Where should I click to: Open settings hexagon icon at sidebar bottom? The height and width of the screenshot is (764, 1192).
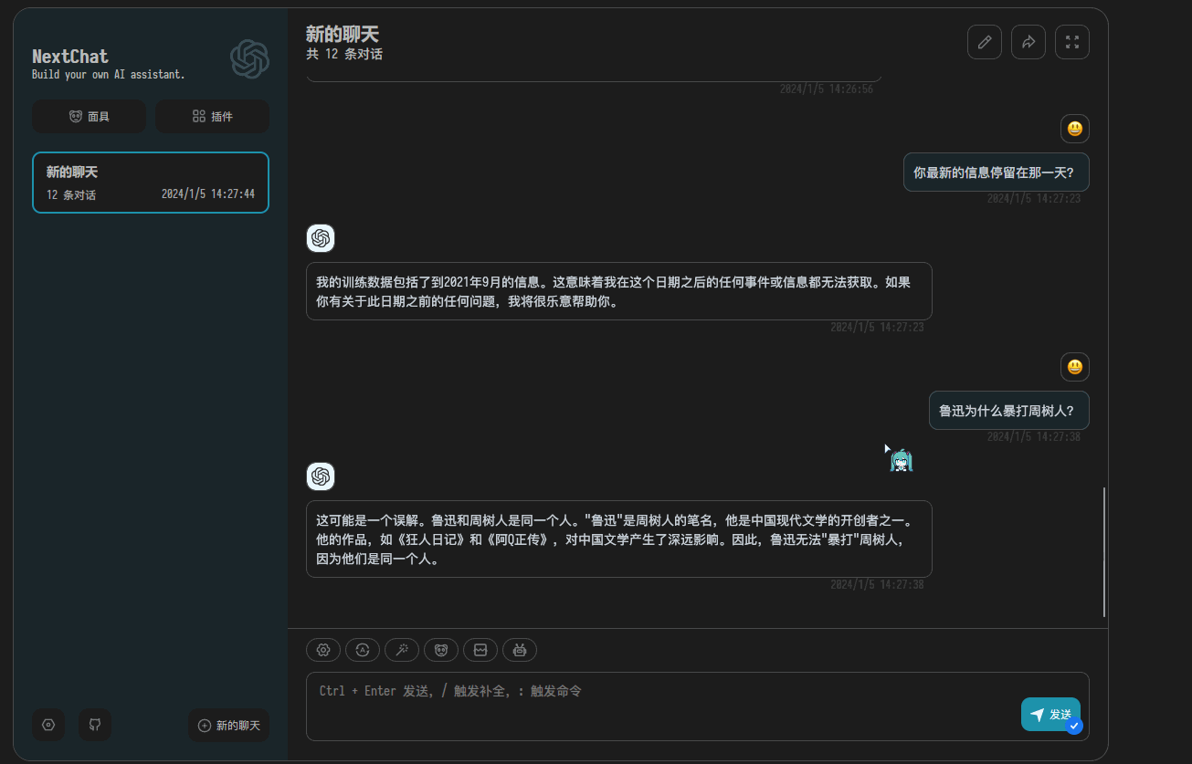point(48,726)
